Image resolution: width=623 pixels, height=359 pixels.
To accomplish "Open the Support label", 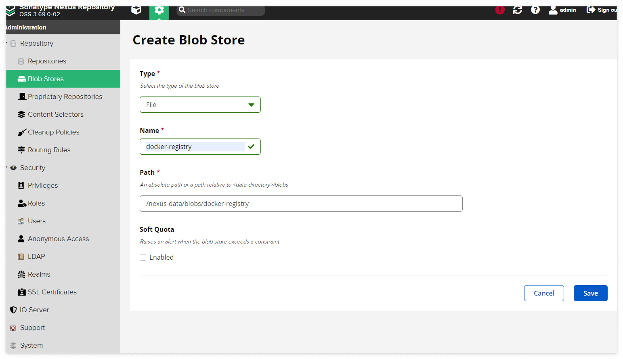I will 33,328.
